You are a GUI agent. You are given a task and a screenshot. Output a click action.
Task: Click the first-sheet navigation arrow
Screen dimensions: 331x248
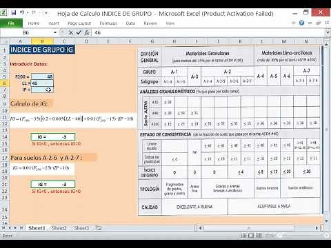click(4, 228)
